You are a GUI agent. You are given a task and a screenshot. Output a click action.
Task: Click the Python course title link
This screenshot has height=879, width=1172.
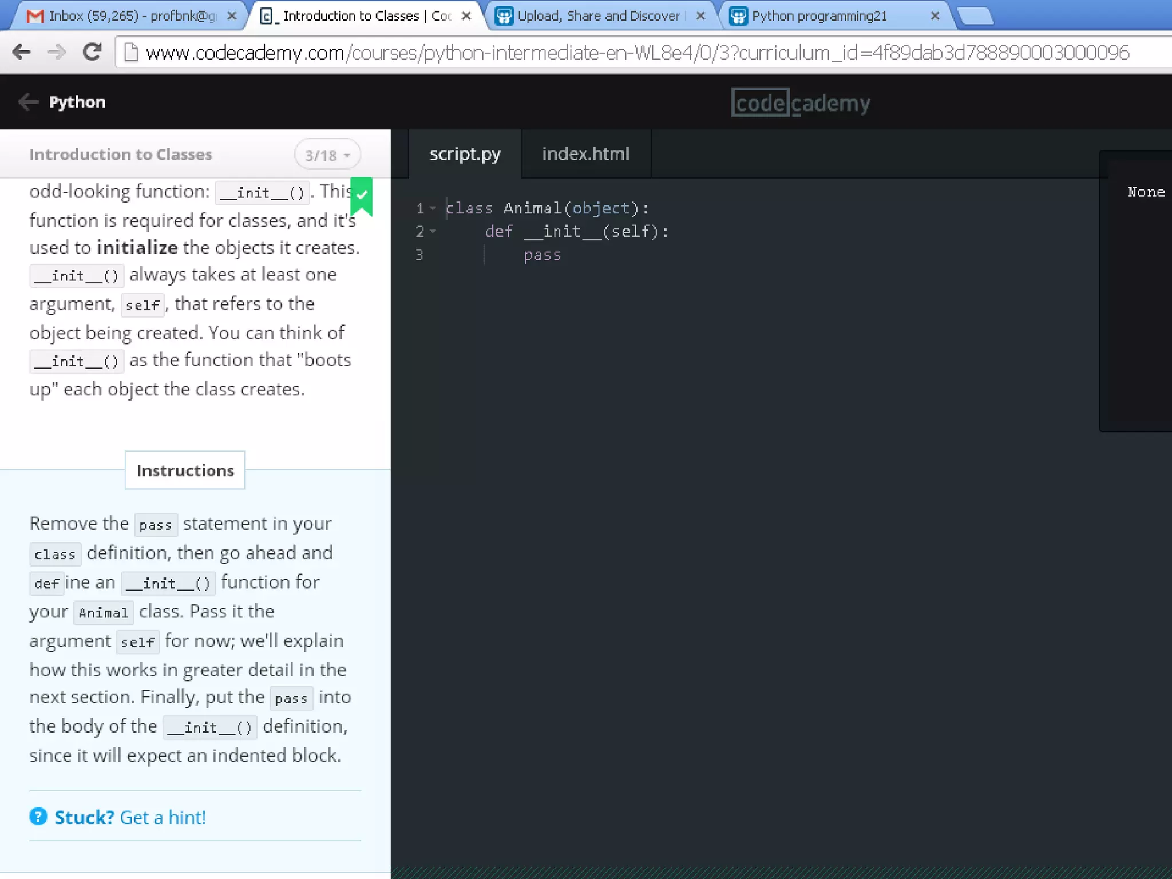pos(77,102)
